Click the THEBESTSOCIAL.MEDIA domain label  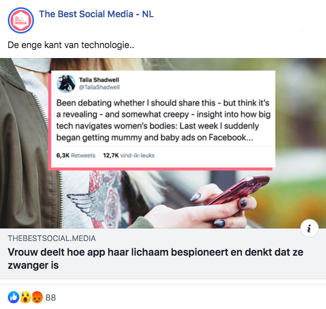[x=52, y=238]
